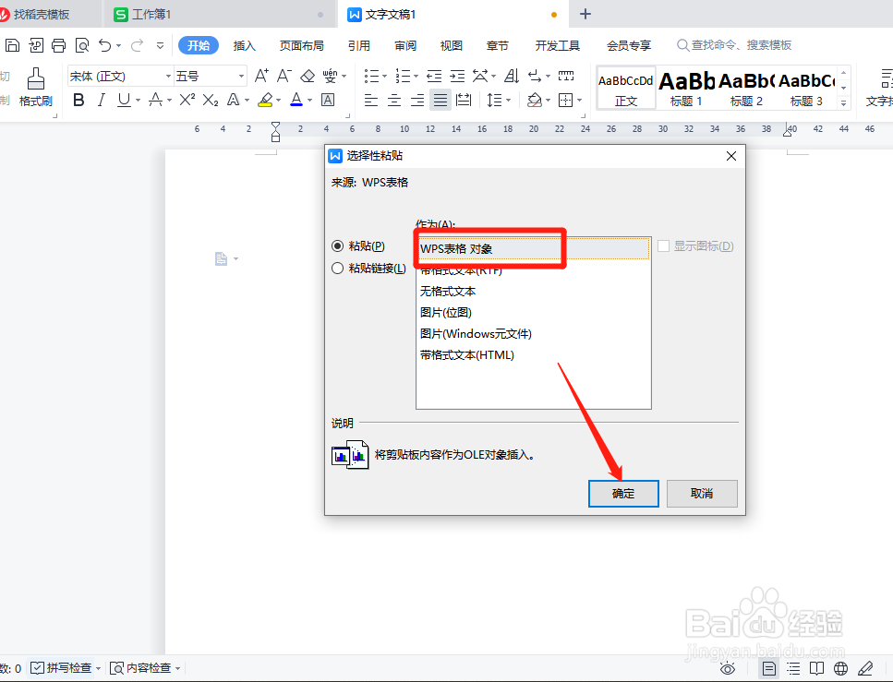This screenshot has width=893, height=682.
Task: Toggle Italic formatting
Action: 102,101
